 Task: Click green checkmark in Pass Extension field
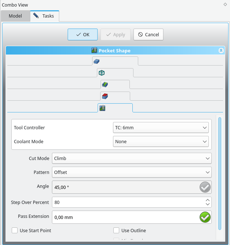205,217
